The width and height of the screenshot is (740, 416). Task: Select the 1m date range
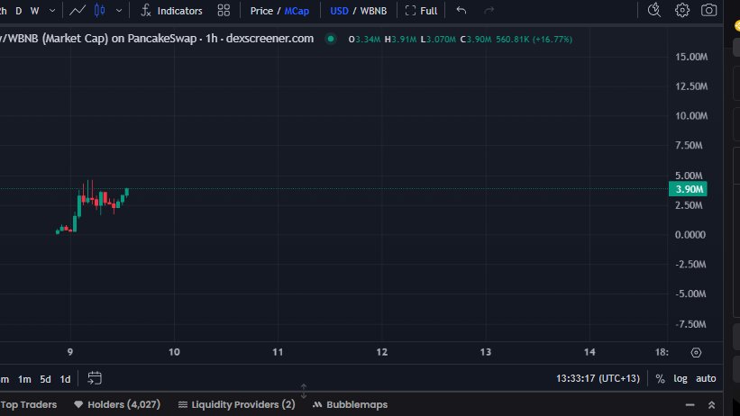24,379
